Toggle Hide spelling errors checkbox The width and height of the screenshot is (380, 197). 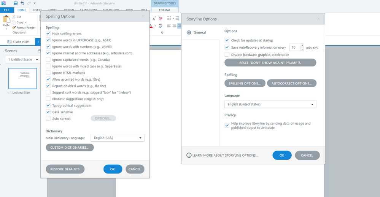point(48,33)
